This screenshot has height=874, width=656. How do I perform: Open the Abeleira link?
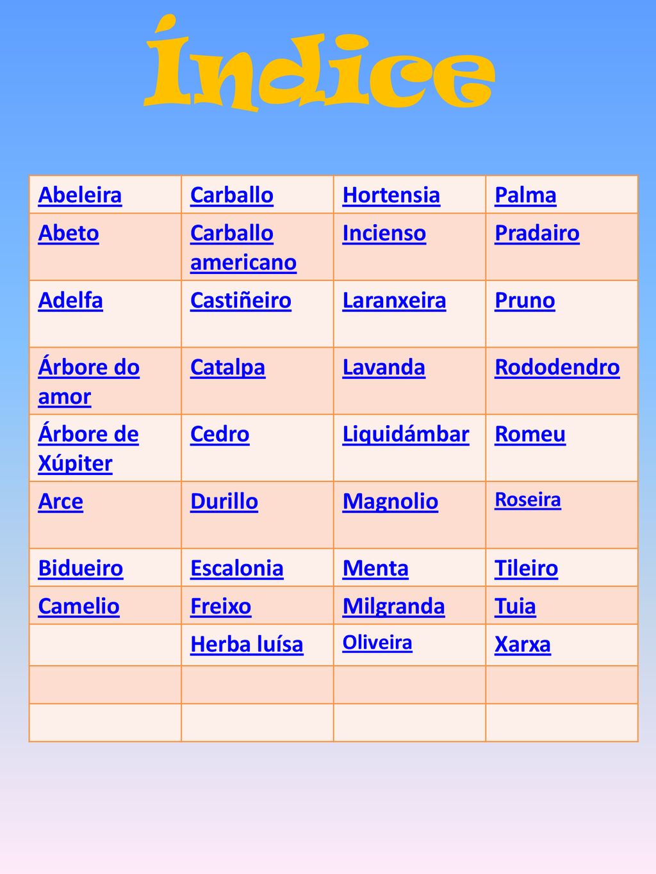coord(80,195)
